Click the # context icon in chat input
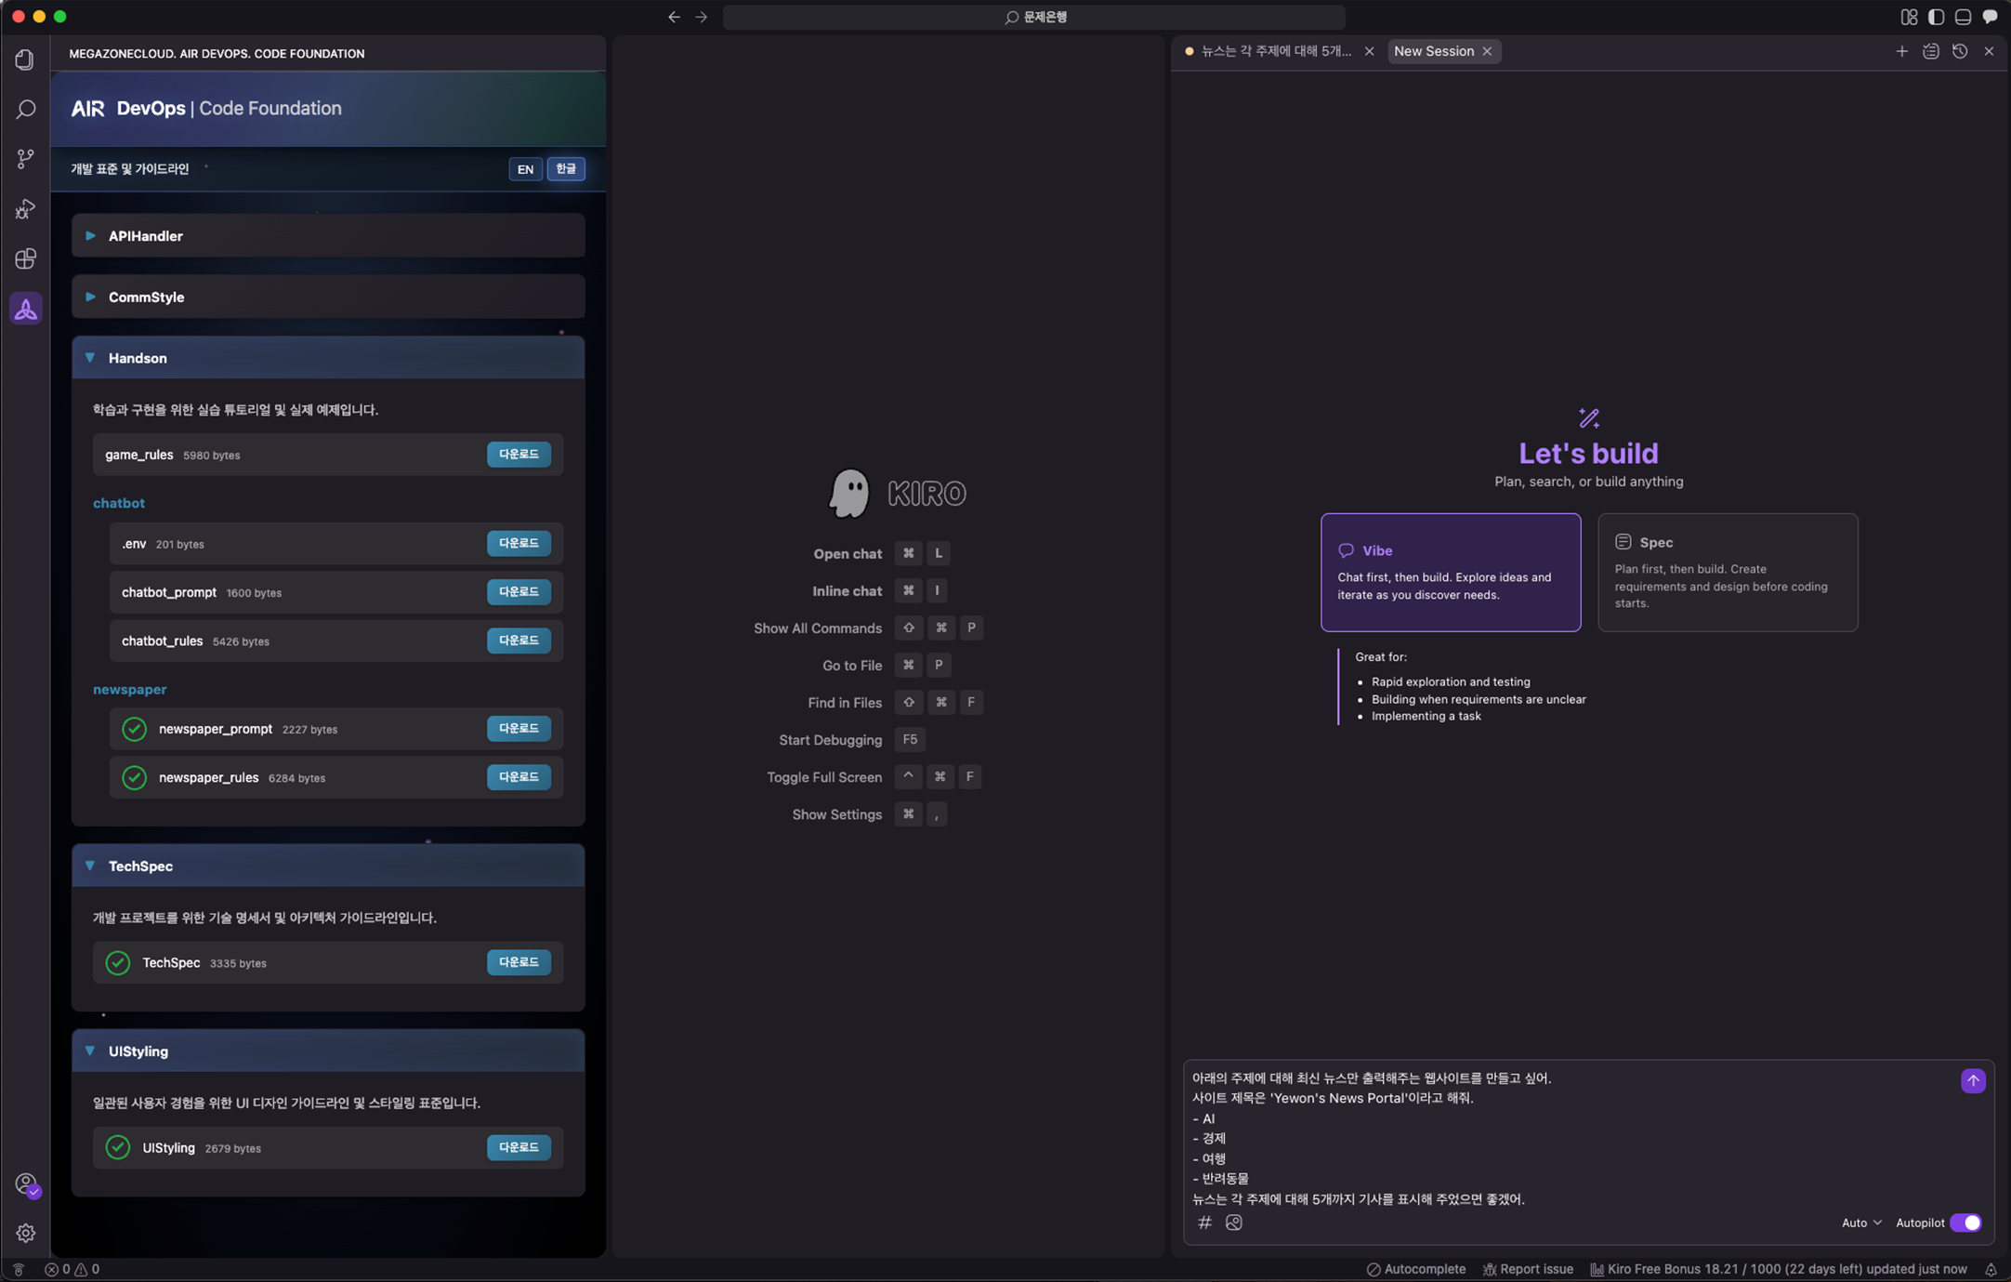This screenshot has width=2011, height=1282. 1204,1223
